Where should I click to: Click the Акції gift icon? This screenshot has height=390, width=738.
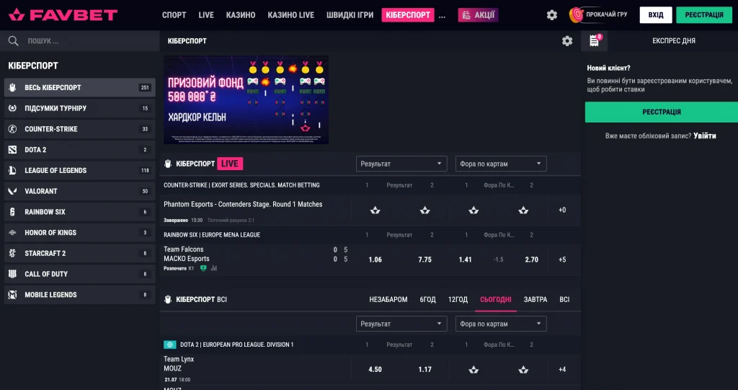[466, 15]
